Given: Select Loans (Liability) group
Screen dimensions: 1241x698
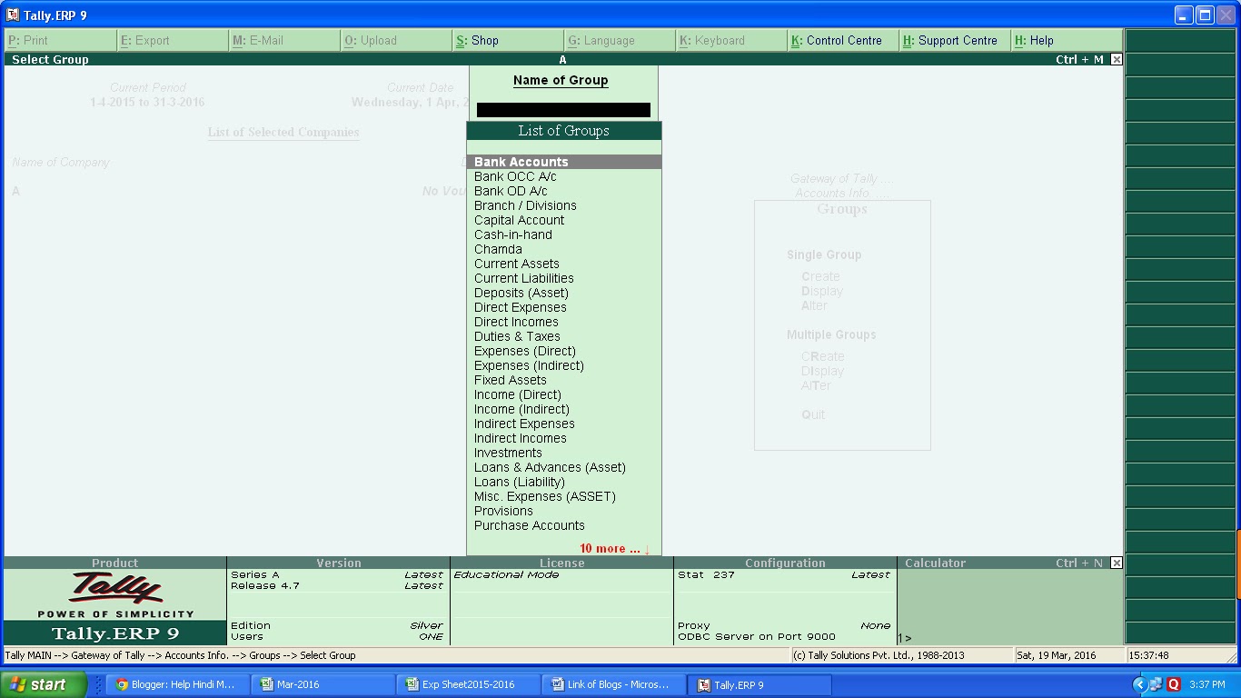Looking at the screenshot, I should pos(564,482).
